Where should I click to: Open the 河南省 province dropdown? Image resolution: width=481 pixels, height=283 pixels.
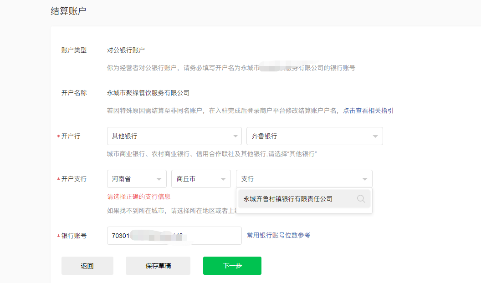tap(137, 179)
